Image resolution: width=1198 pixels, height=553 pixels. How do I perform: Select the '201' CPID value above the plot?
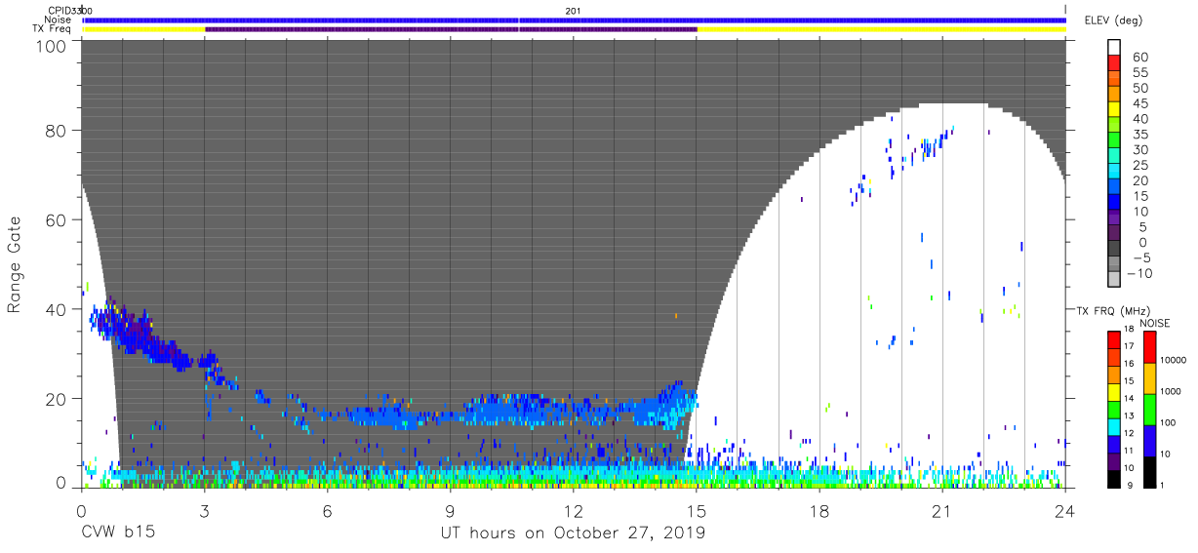(573, 10)
